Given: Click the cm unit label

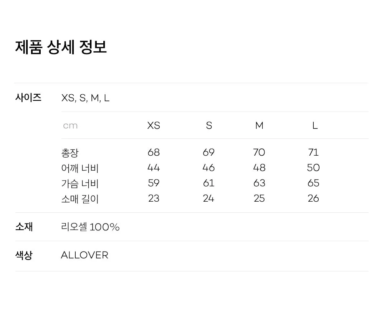Looking at the screenshot, I should (70, 126).
